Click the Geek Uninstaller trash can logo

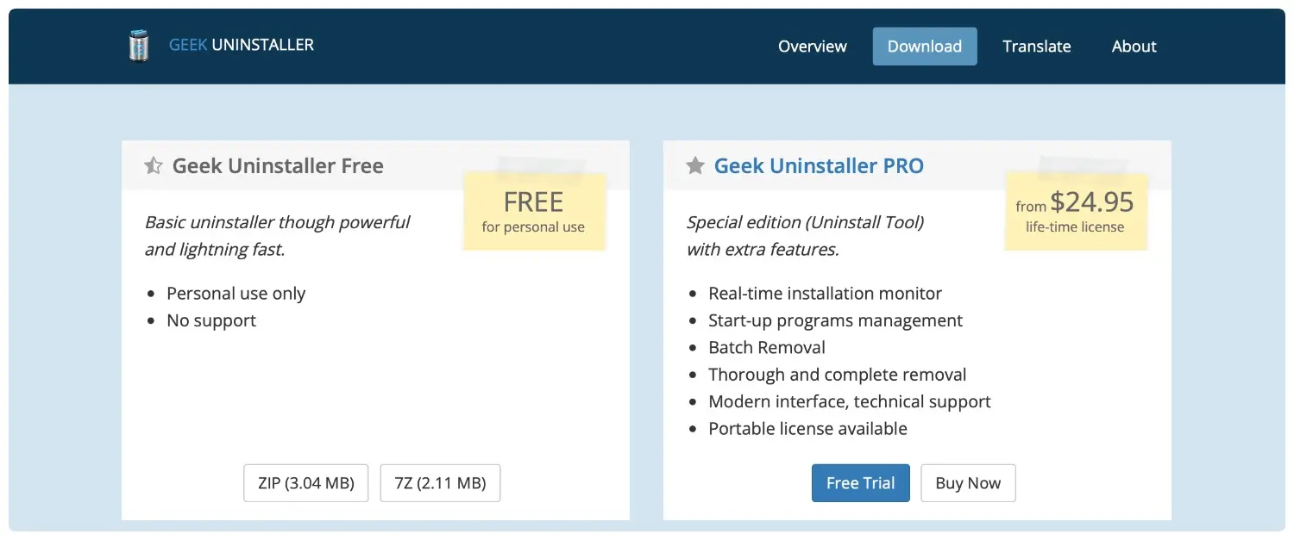(x=138, y=46)
